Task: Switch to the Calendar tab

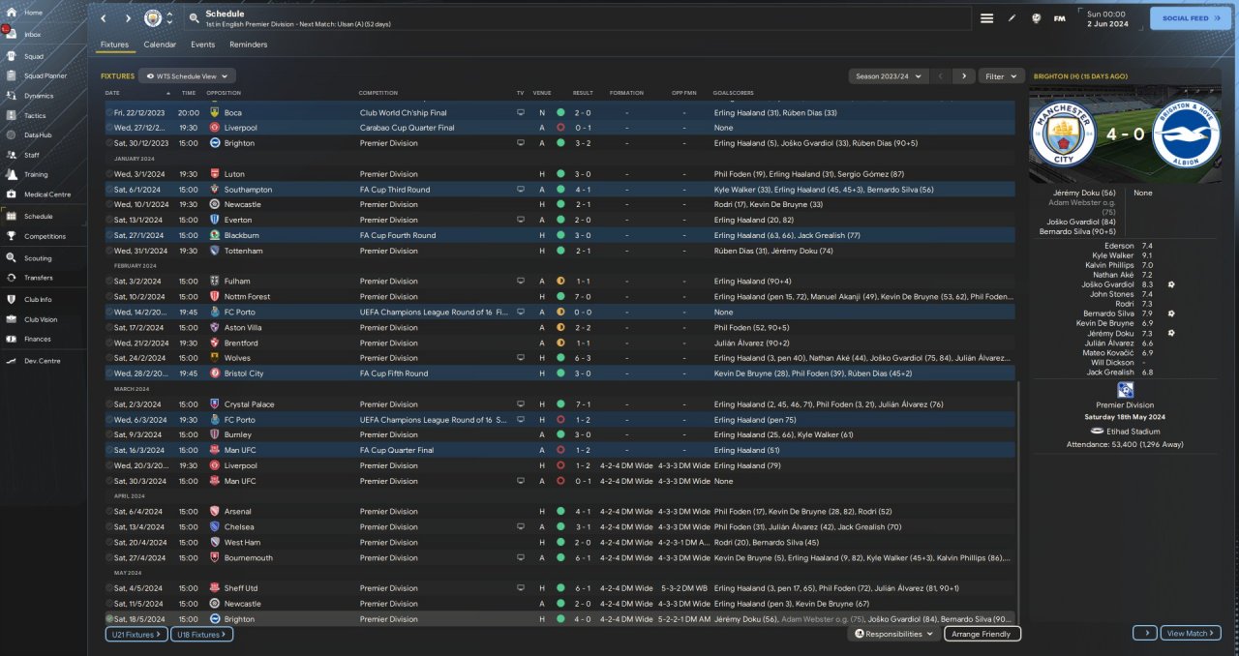Action: pos(160,45)
